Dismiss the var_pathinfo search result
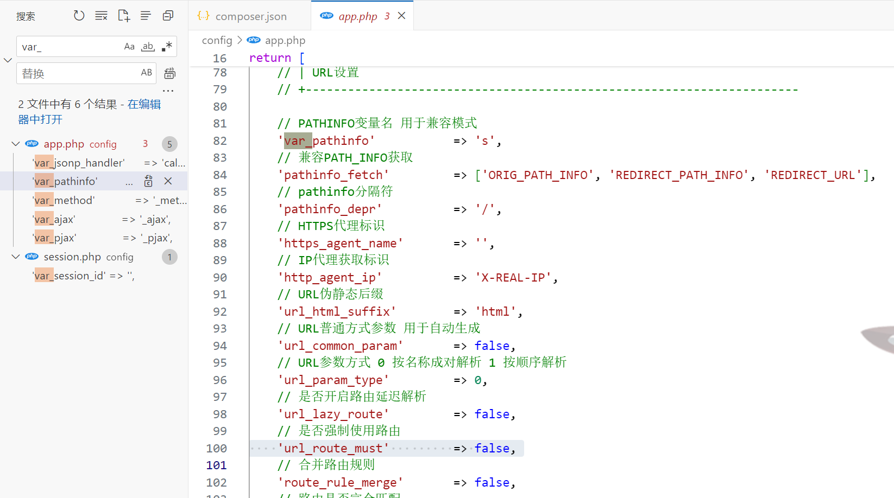894x498 pixels. point(168,181)
